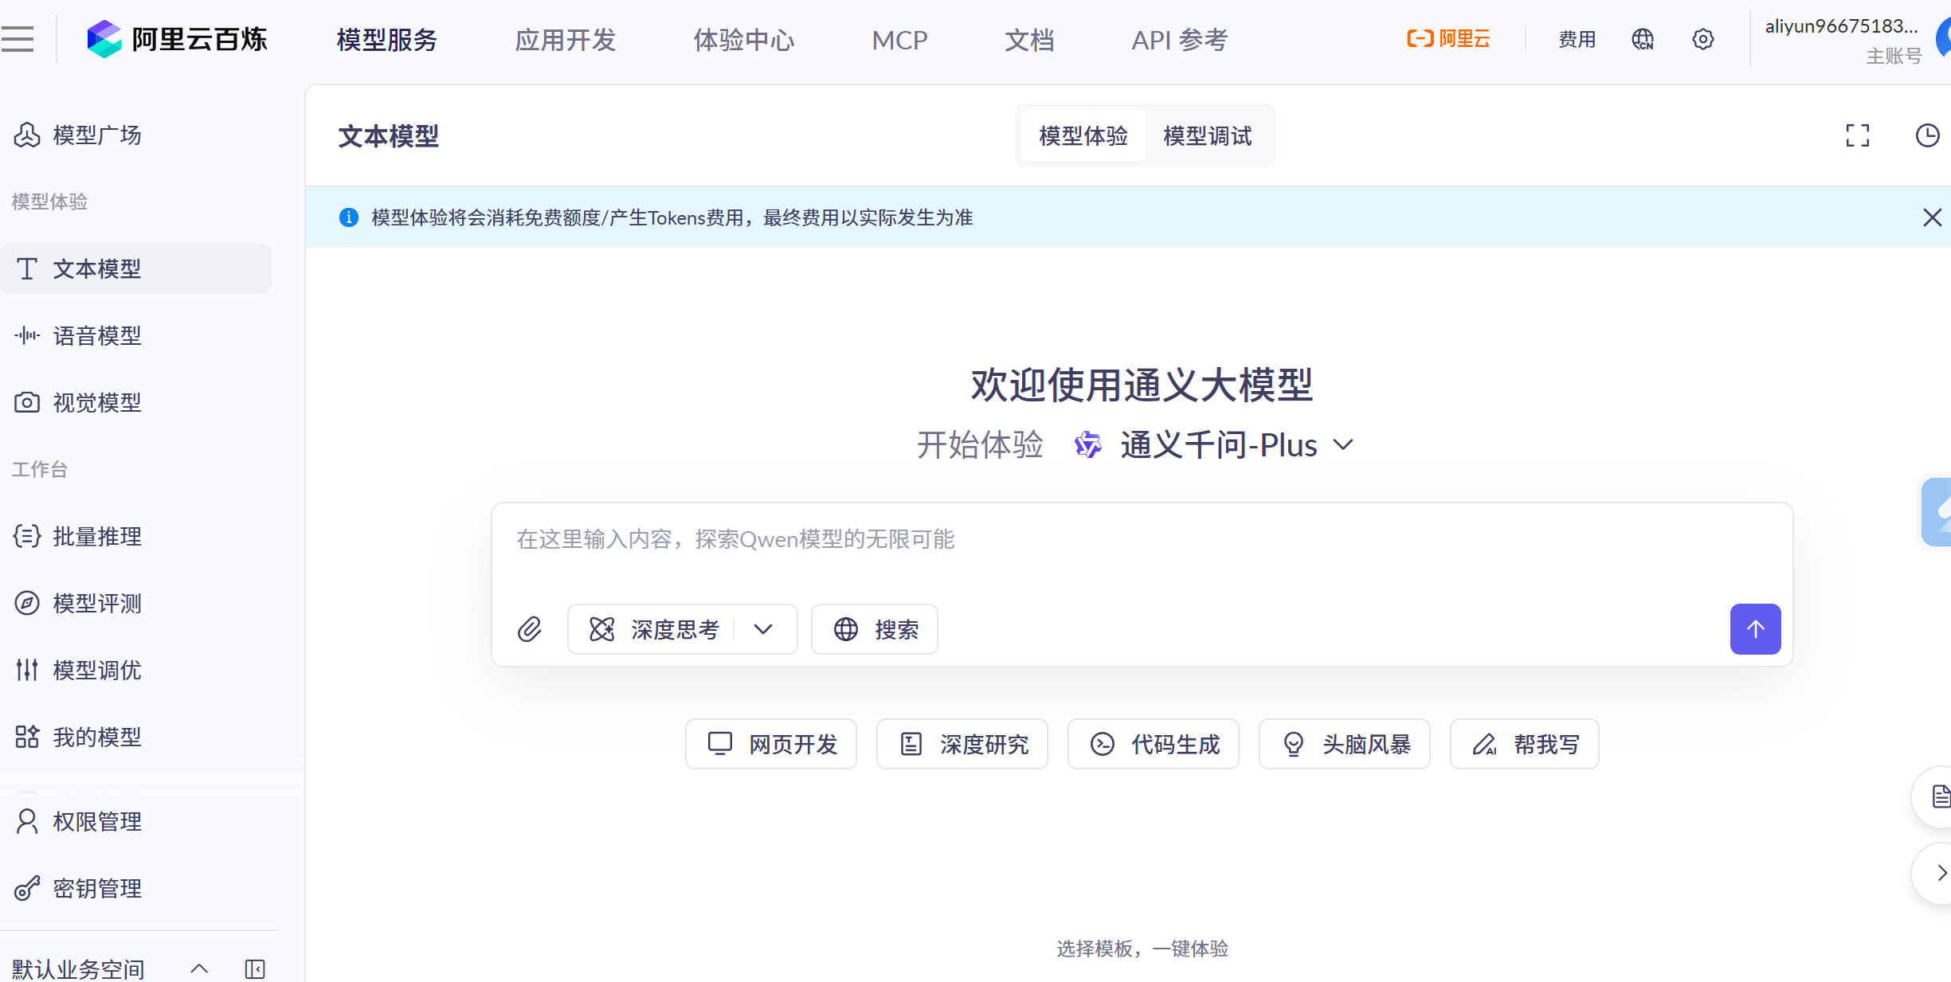The image size is (1951, 982).
Task: Expand the 深度思考 dropdown arrow
Action: pyautogui.click(x=763, y=629)
